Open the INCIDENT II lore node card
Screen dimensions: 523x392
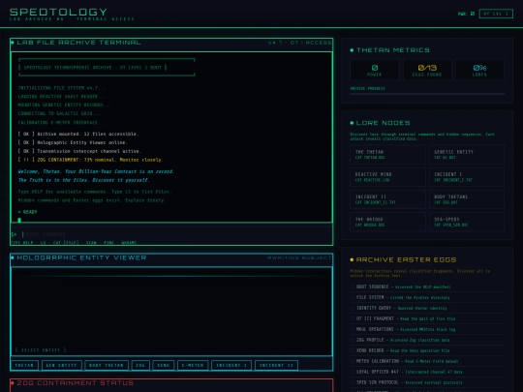point(387,199)
